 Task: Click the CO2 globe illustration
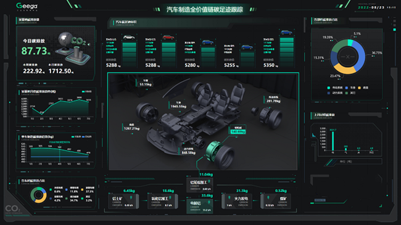(x=74, y=48)
